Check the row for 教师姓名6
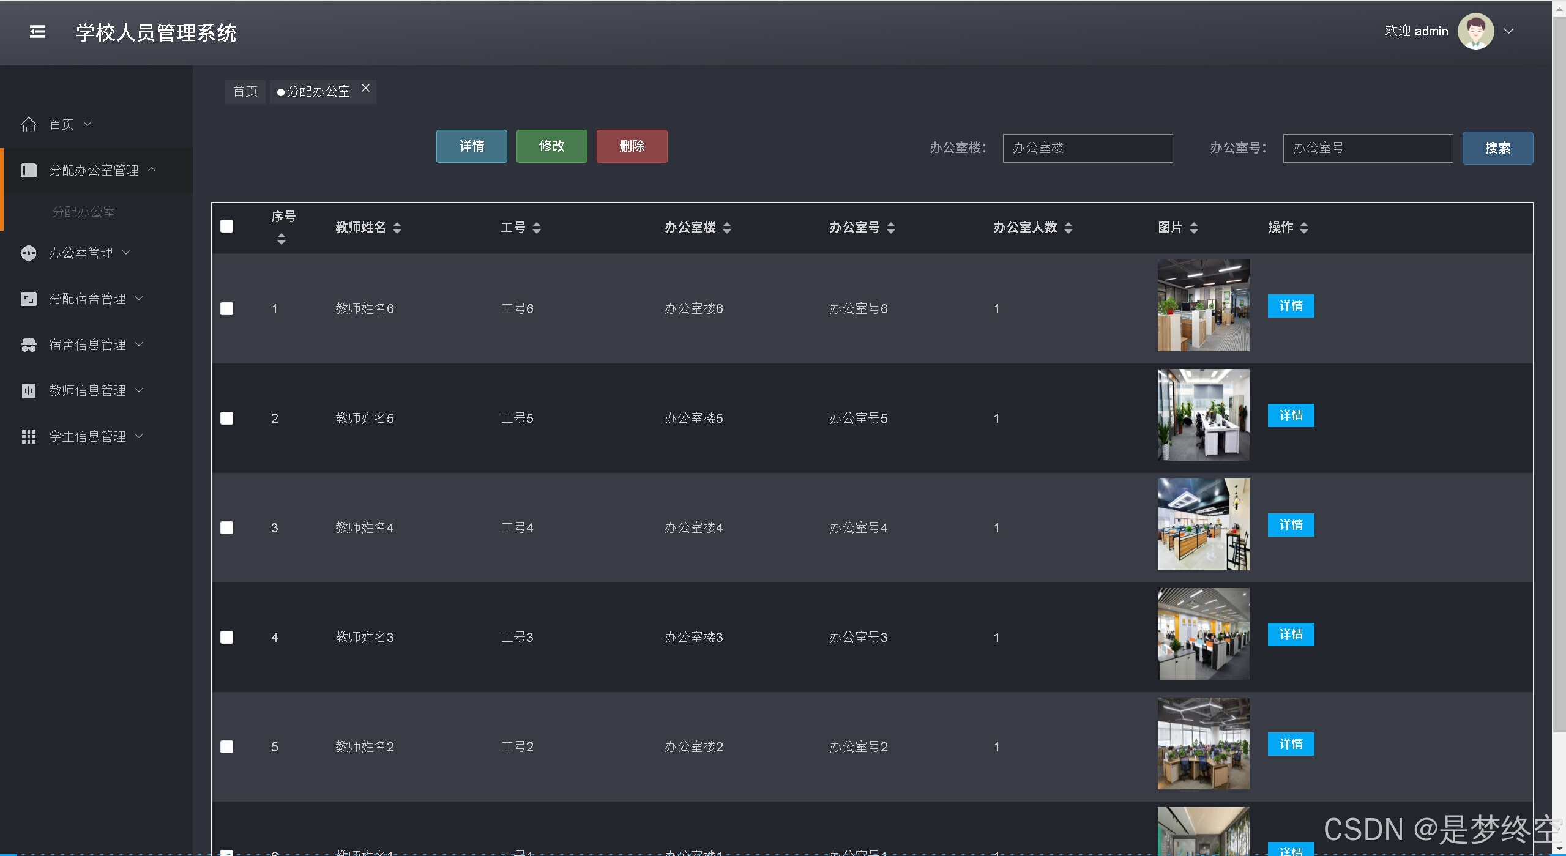The height and width of the screenshot is (856, 1566). click(x=226, y=308)
